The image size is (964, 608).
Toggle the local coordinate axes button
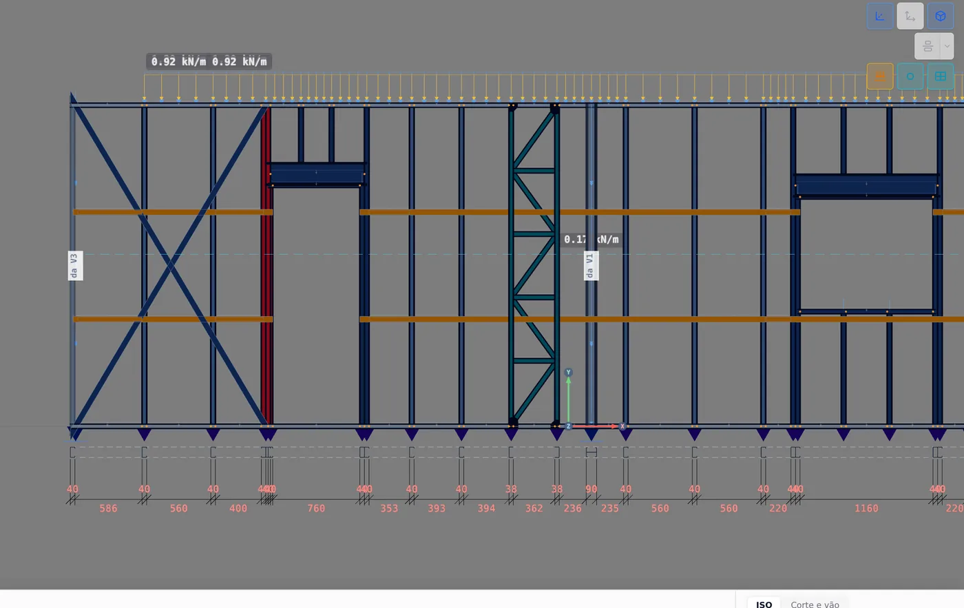(910, 16)
